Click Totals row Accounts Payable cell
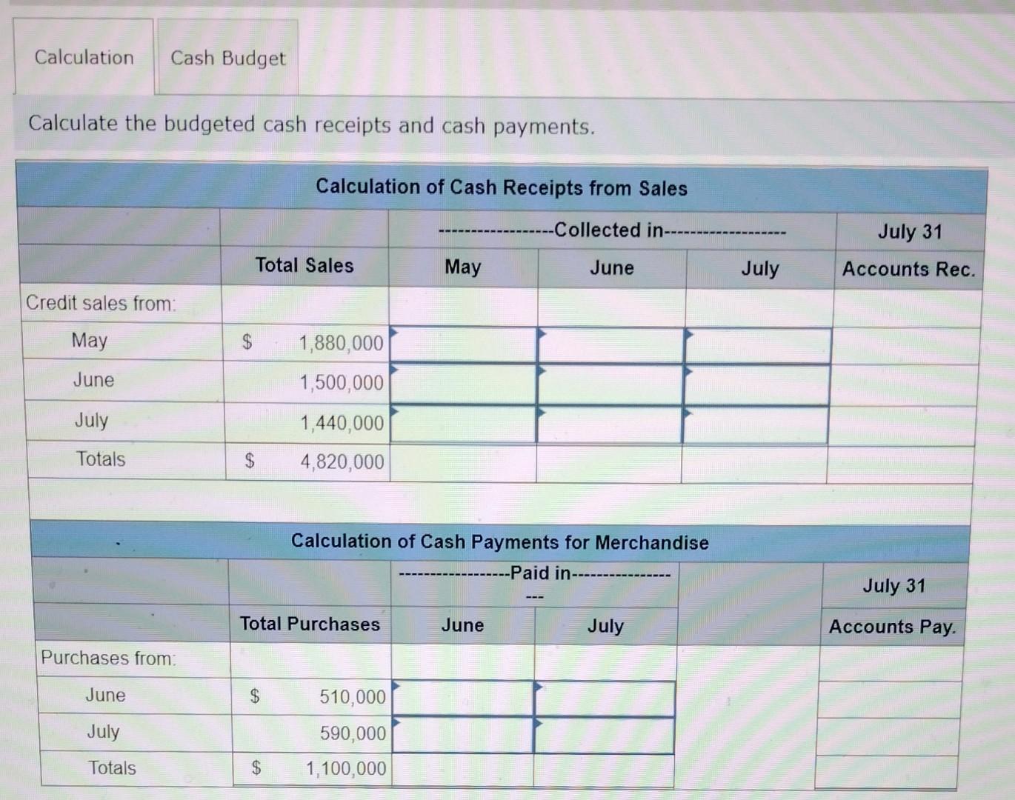 pyautogui.click(x=886, y=772)
